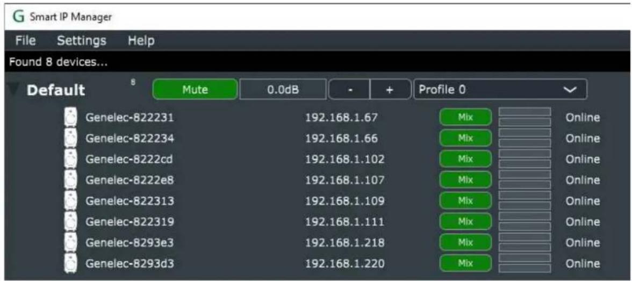The image size is (632, 281).
Task: Toggle Mix button for Genelec-822319
Action: (x=465, y=222)
